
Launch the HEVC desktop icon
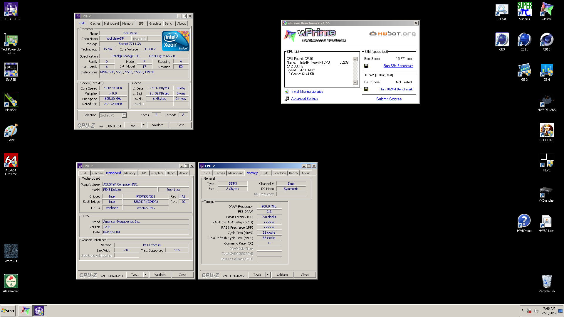coord(547,163)
